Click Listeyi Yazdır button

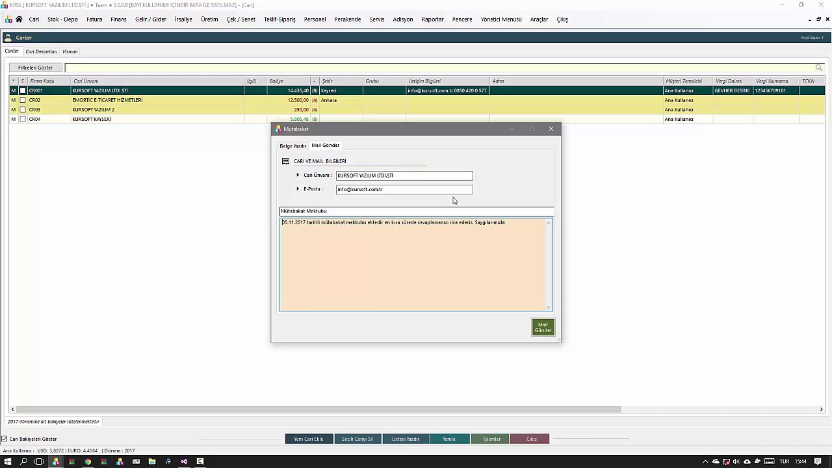406,439
